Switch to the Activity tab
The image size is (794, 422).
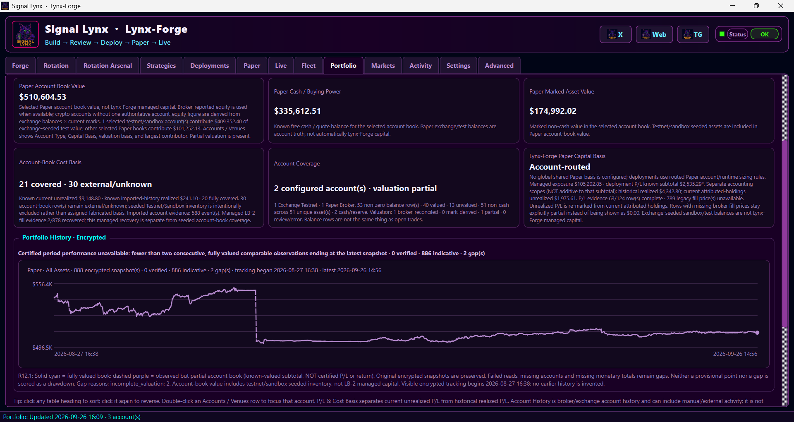pyautogui.click(x=421, y=66)
